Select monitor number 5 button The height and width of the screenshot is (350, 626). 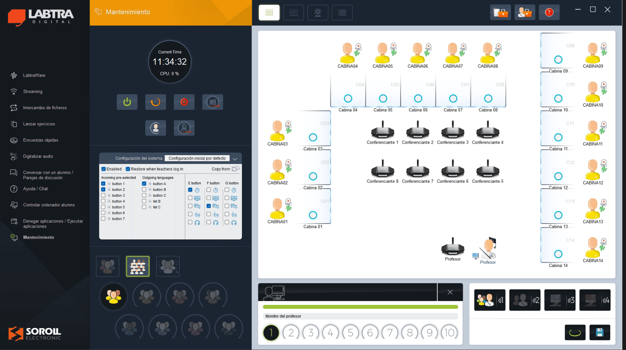[350, 333]
